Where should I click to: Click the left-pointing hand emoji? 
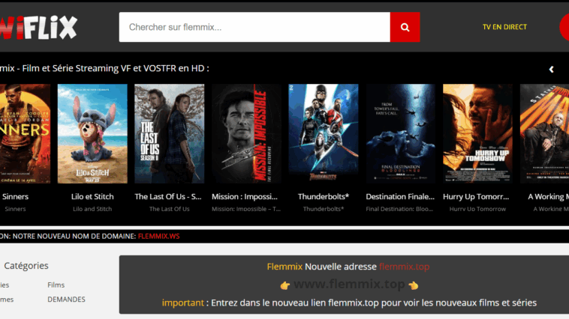pyautogui.click(x=414, y=286)
